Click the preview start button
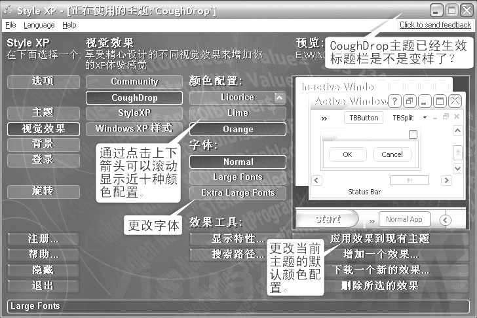The height and width of the screenshot is (318, 477). [x=328, y=219]
